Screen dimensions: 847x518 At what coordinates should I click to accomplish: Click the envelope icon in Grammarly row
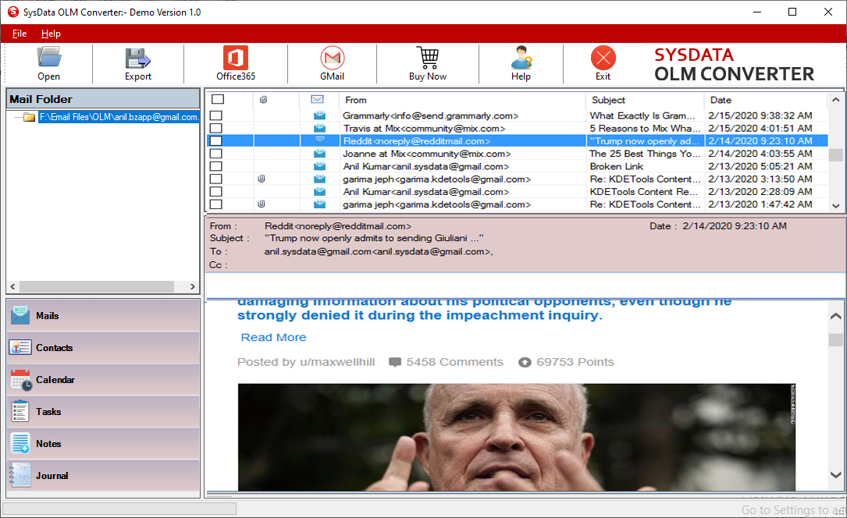click(320, 115)
